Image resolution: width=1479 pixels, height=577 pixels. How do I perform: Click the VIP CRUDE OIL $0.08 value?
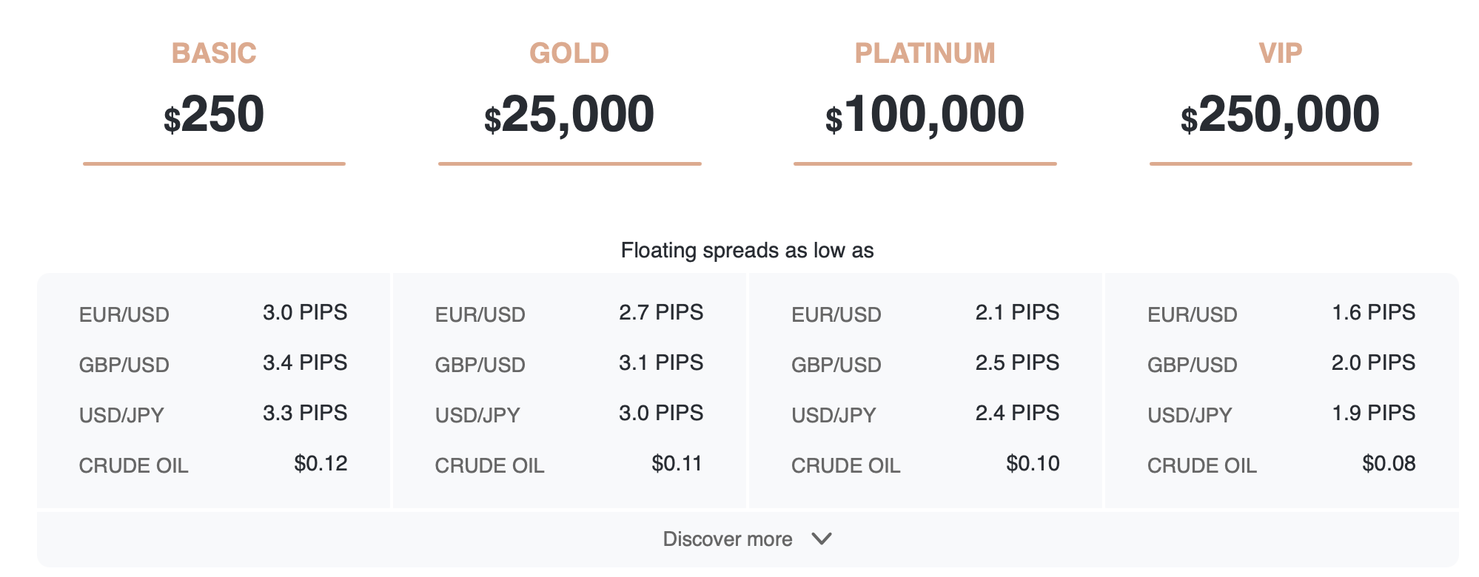point(1389,463)
